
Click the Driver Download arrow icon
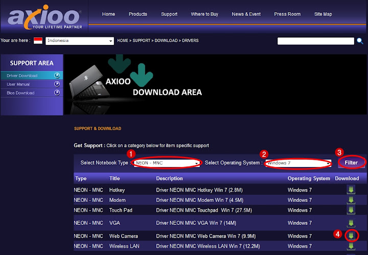[57, 75]
